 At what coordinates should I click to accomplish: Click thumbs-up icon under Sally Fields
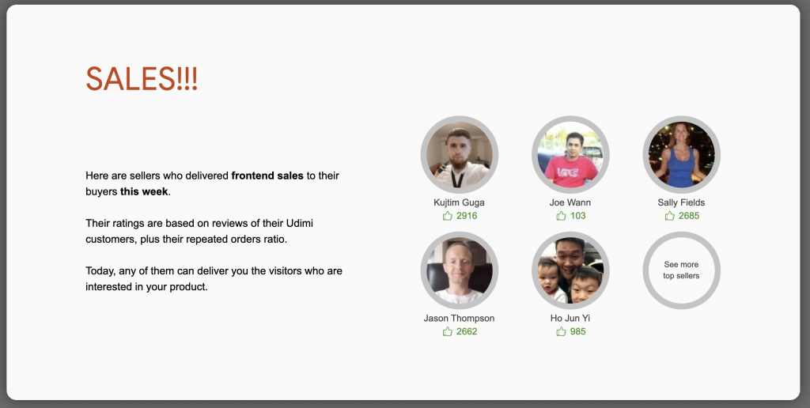[670, 216]
